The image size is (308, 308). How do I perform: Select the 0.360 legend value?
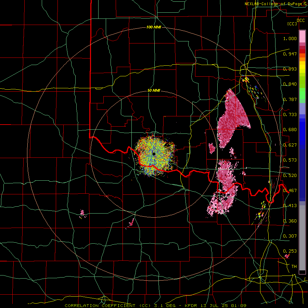coord(290,221)
